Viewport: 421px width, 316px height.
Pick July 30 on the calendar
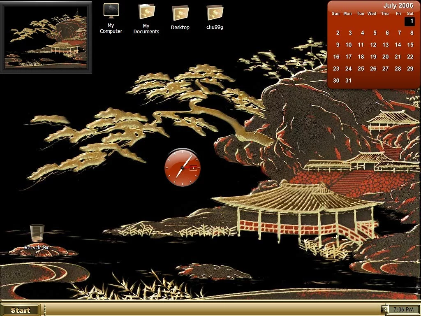pos(336,81)
